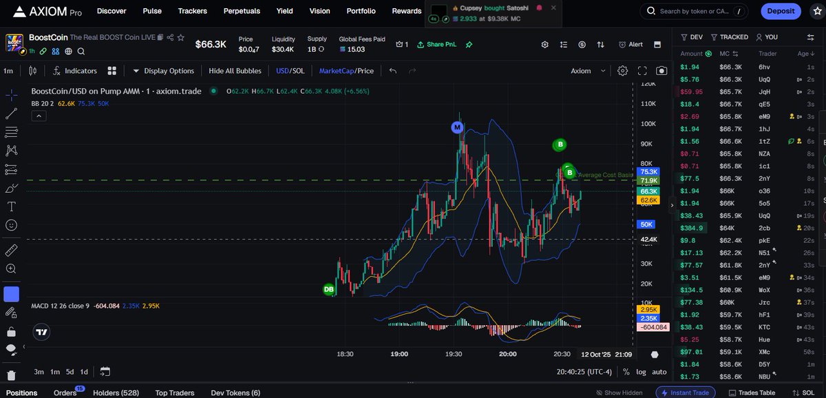Viewport: 826px width, 398px height.
Task: Activate the zoom in tool
Action: click(x=11, y=269)
